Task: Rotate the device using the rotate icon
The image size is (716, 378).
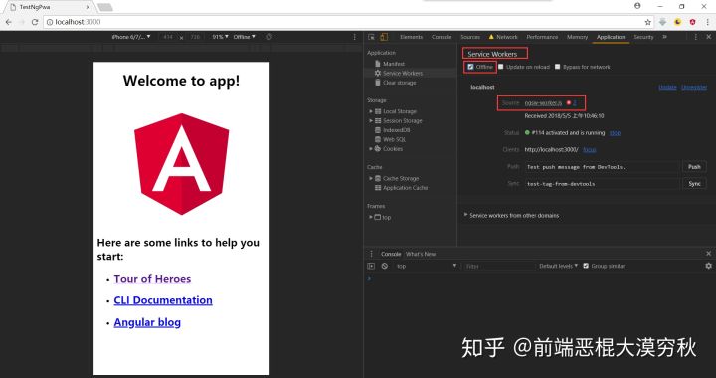Action: click(x=268, y=37)
